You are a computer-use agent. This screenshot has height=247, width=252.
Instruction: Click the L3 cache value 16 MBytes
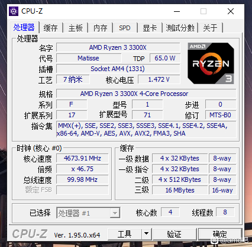[180, 190]
